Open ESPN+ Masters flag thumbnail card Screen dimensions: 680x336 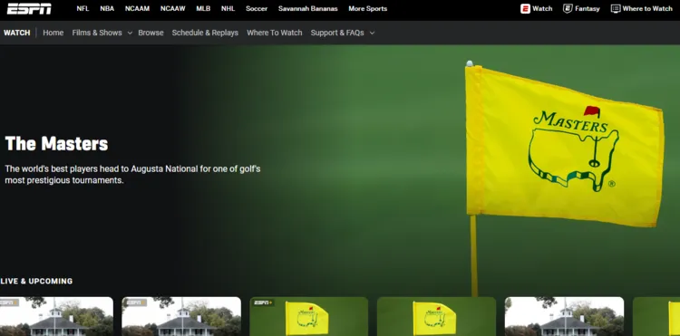pos(309,316)
